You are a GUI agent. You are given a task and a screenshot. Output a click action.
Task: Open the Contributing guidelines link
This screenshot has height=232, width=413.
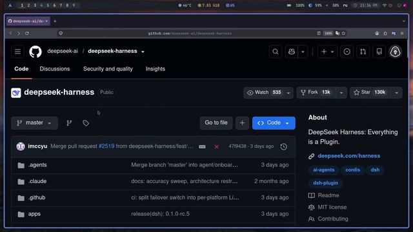pyautogui.click(x=328, y=219)
